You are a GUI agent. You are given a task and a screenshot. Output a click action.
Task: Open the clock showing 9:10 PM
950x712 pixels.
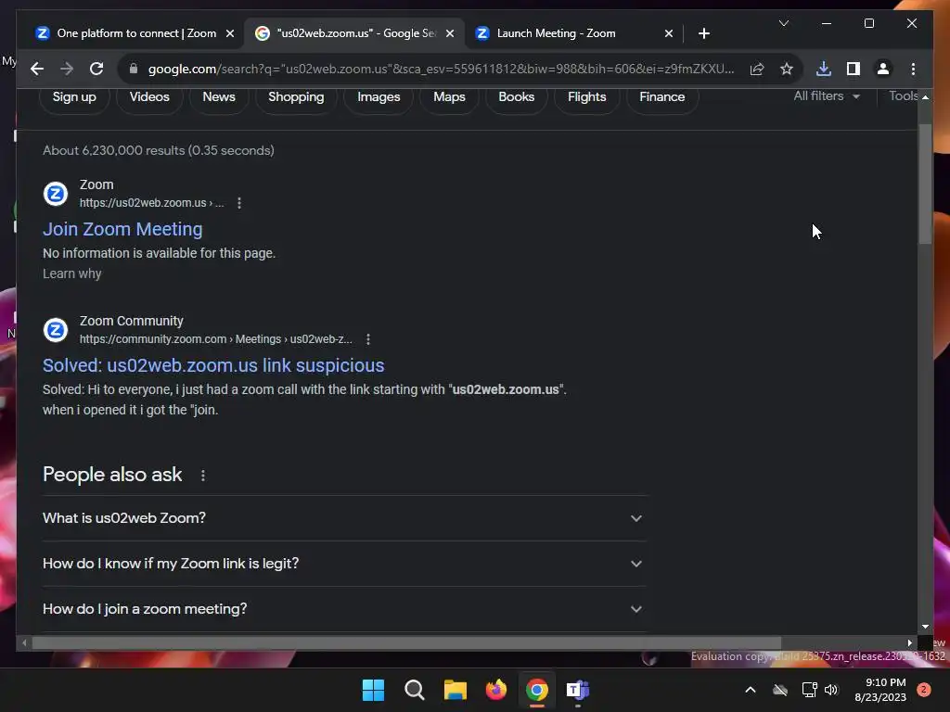coord(879,690)
